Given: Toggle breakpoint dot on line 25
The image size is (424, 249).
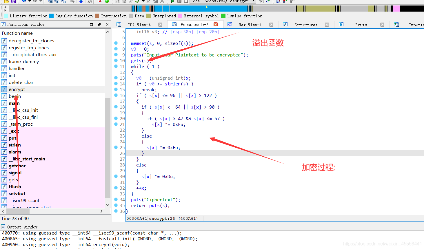Looking at the screenshot, I should [x=116, y=147].
